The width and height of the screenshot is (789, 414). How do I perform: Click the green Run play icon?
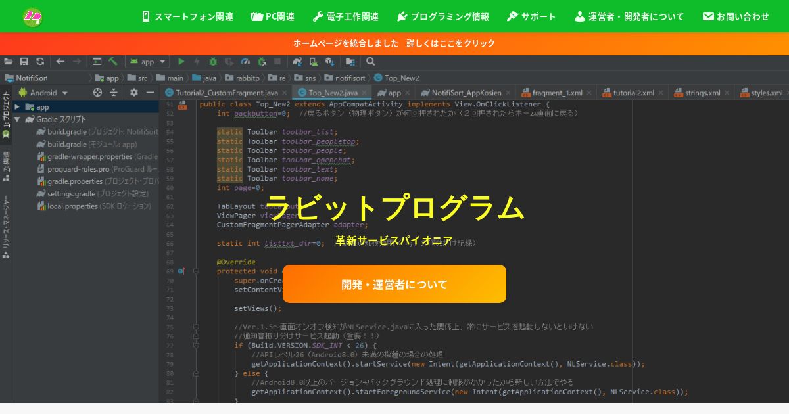(x=181, y=62)
